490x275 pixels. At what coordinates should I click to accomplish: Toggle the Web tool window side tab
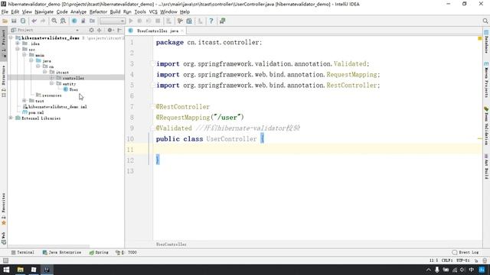tap(3, 238)
